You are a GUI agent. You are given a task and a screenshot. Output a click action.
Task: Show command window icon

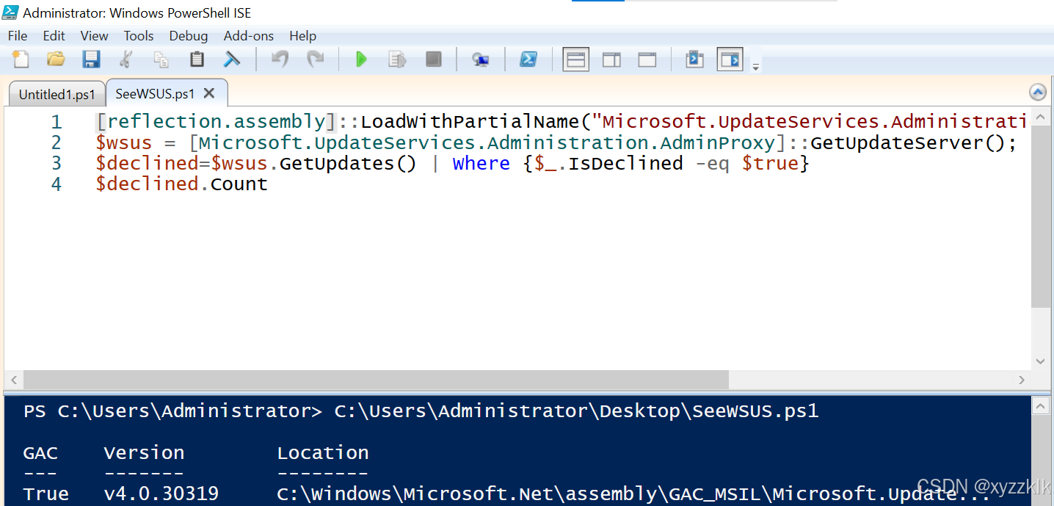click(694, 59)
